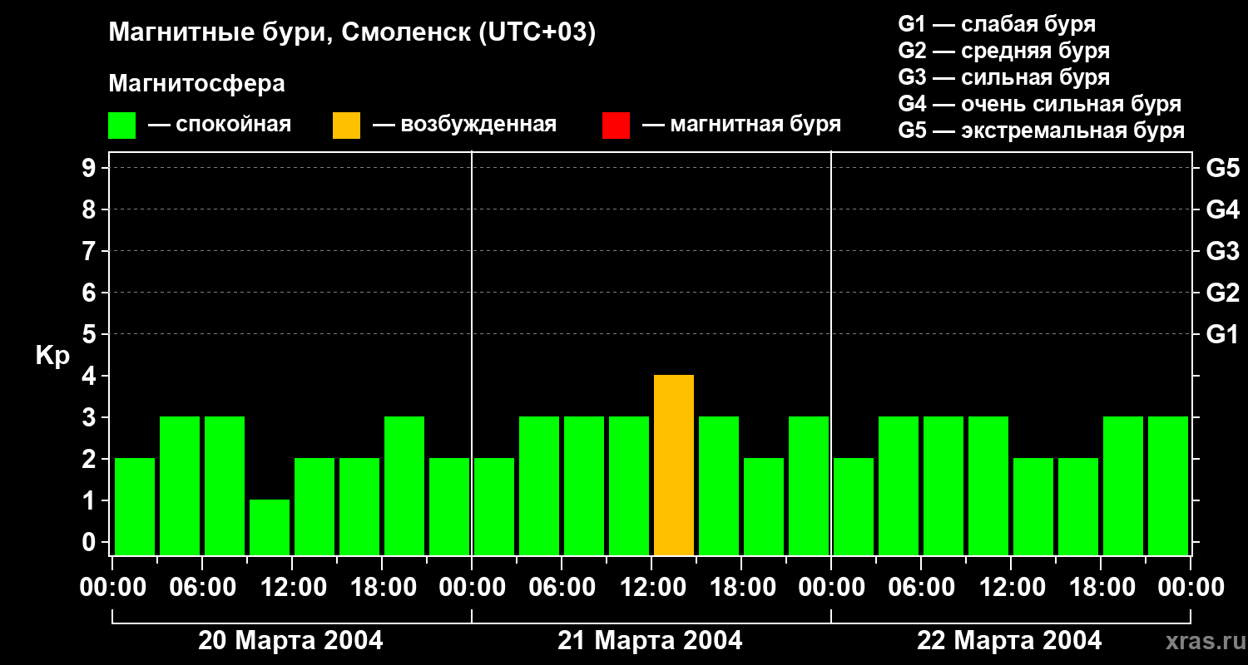Screen dimensions: 1248x665
Task: Click the red 'магнитная буря' legend swatch
Action: pos(616,126)
